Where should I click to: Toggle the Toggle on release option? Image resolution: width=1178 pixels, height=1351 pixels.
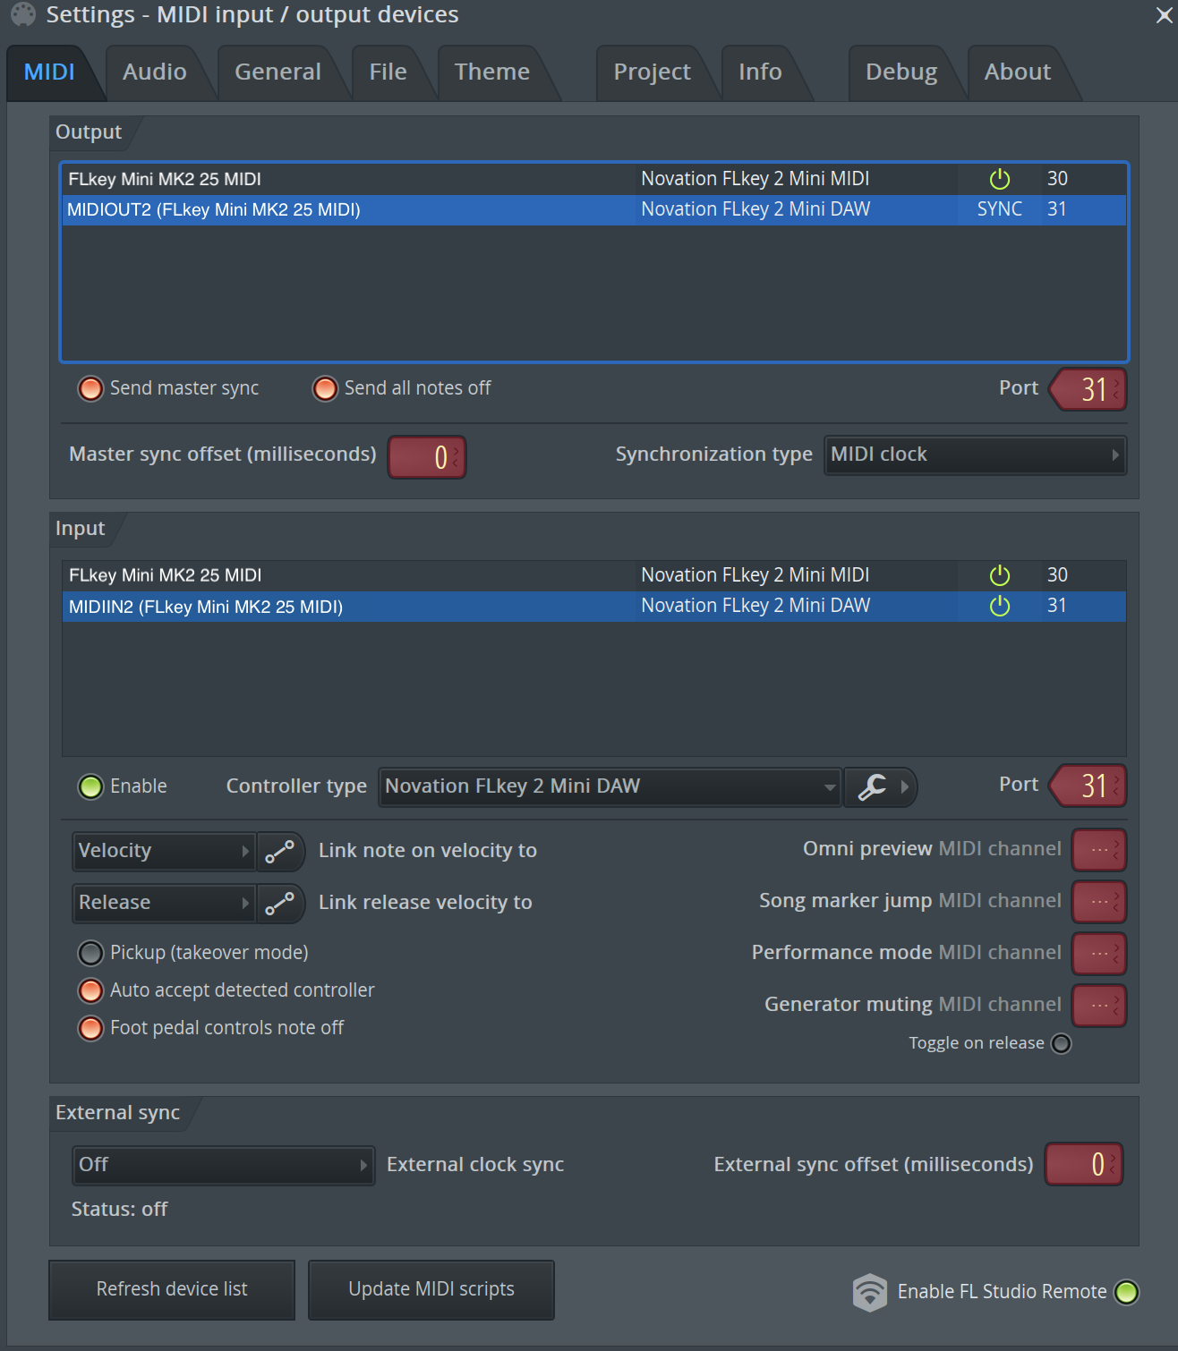coord(1061,1043)
